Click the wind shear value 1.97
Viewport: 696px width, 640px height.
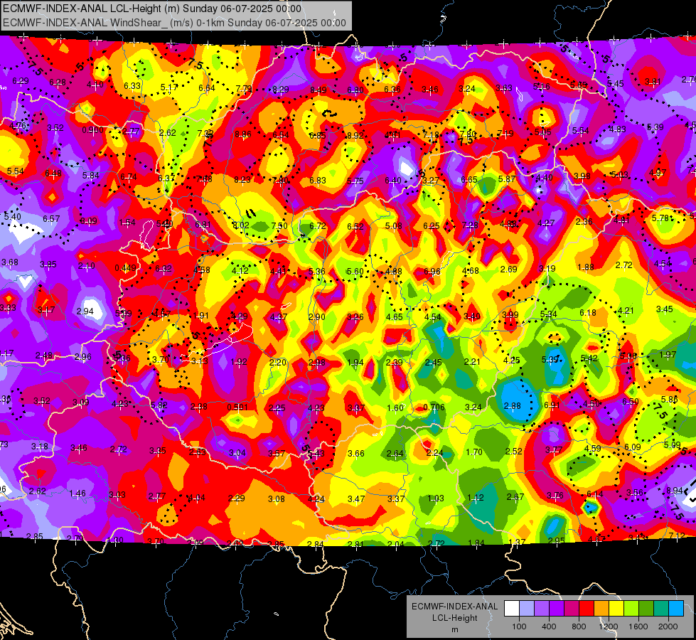pyautogui.click(x=668, y=354)
